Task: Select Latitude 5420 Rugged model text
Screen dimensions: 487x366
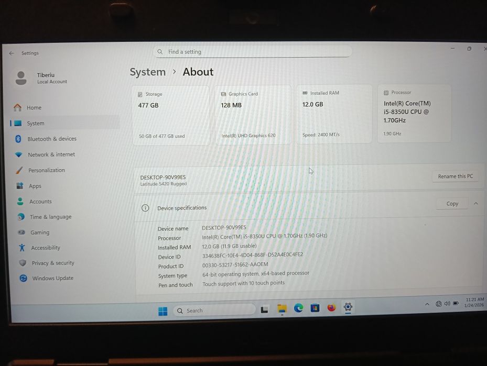Action: click(164, 184)
